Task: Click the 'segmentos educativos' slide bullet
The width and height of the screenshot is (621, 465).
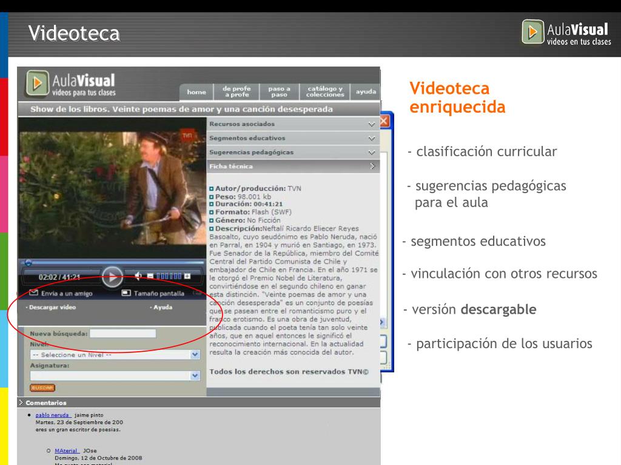Action: click(474, 241)
